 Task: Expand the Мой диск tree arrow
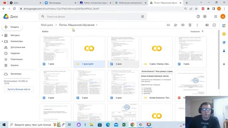[x=2, y=35]
